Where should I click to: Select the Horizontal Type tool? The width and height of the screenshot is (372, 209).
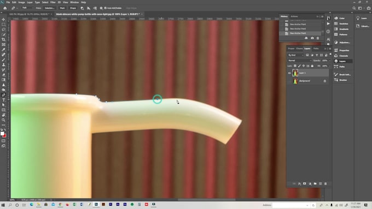coord(4,100)
